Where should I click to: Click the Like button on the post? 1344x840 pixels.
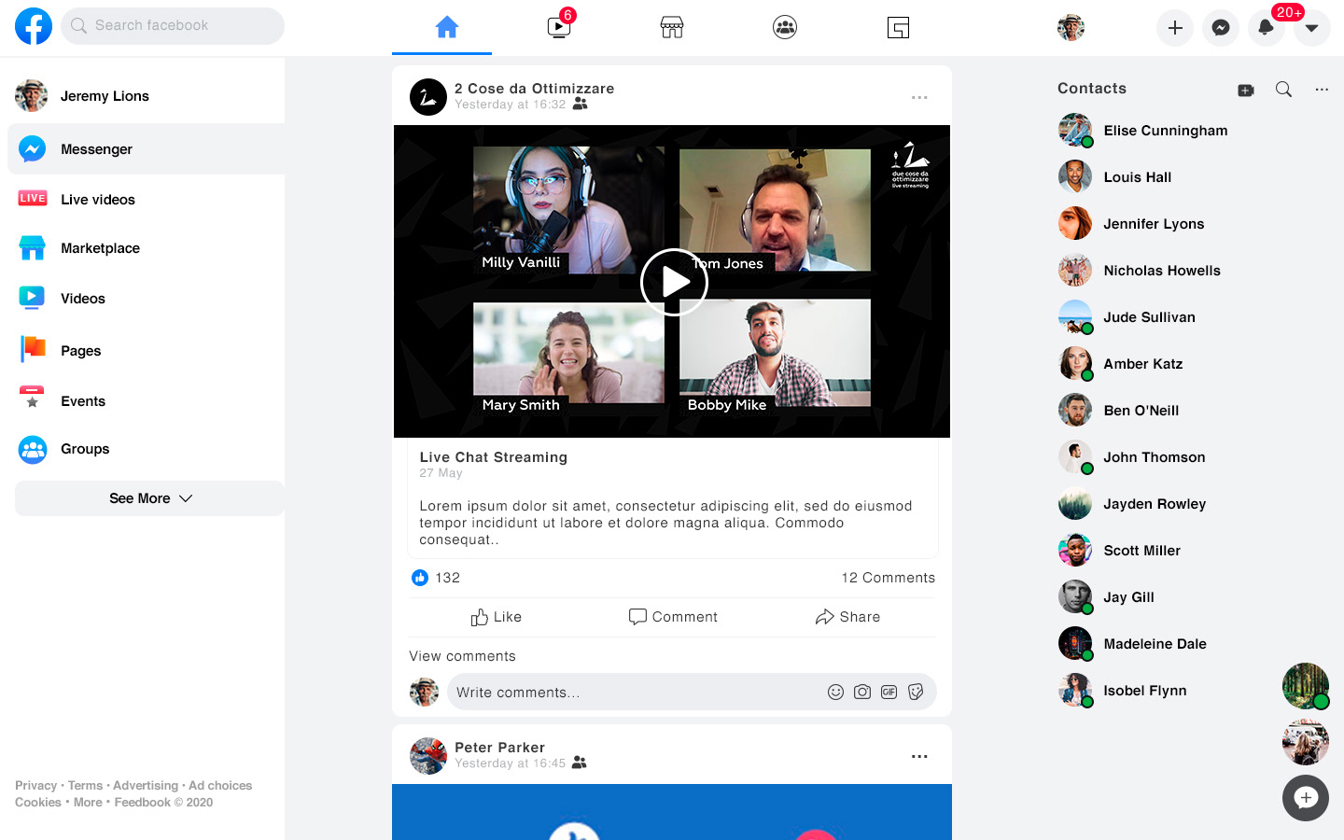tap(497, 617)
